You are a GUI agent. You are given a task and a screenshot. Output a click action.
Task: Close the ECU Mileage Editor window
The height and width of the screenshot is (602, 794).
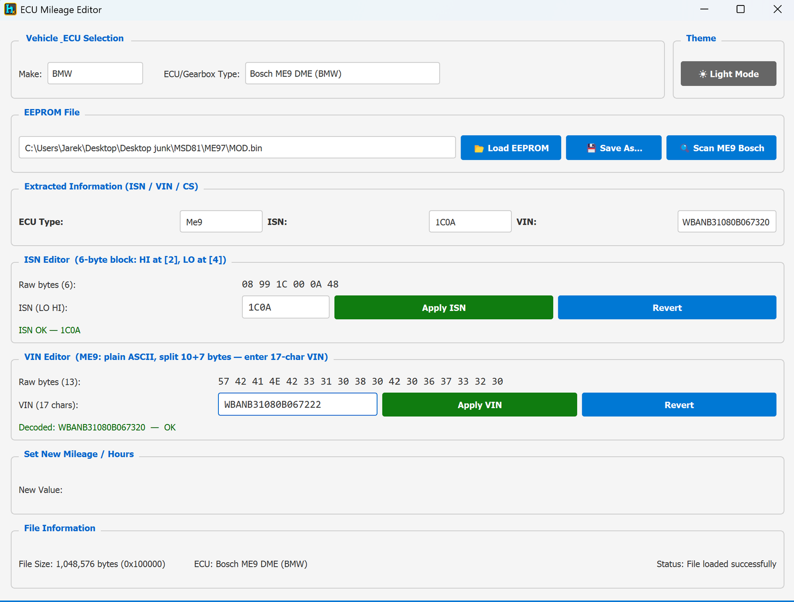(778, 9)
